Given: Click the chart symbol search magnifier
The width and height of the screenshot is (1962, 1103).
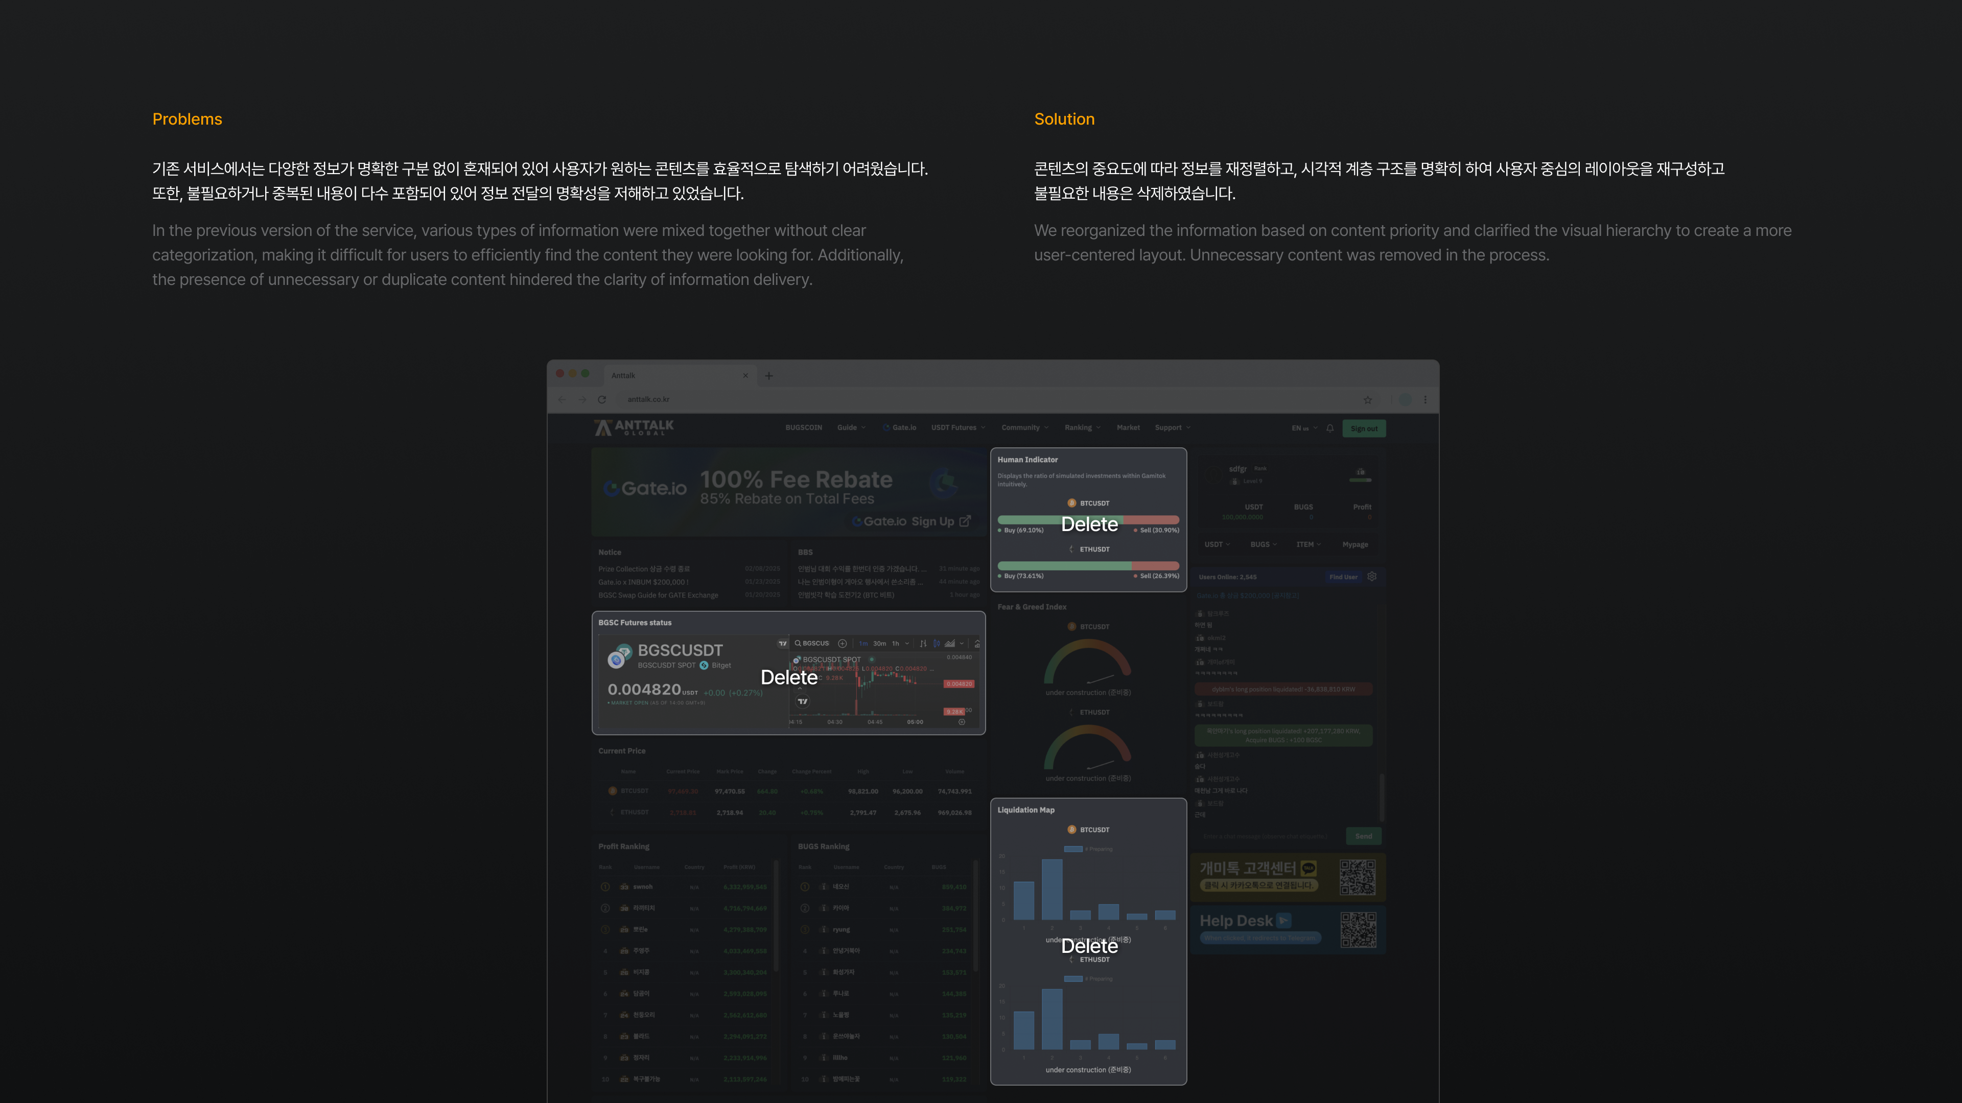Looking at the screenshot, I should pos(798,643).
